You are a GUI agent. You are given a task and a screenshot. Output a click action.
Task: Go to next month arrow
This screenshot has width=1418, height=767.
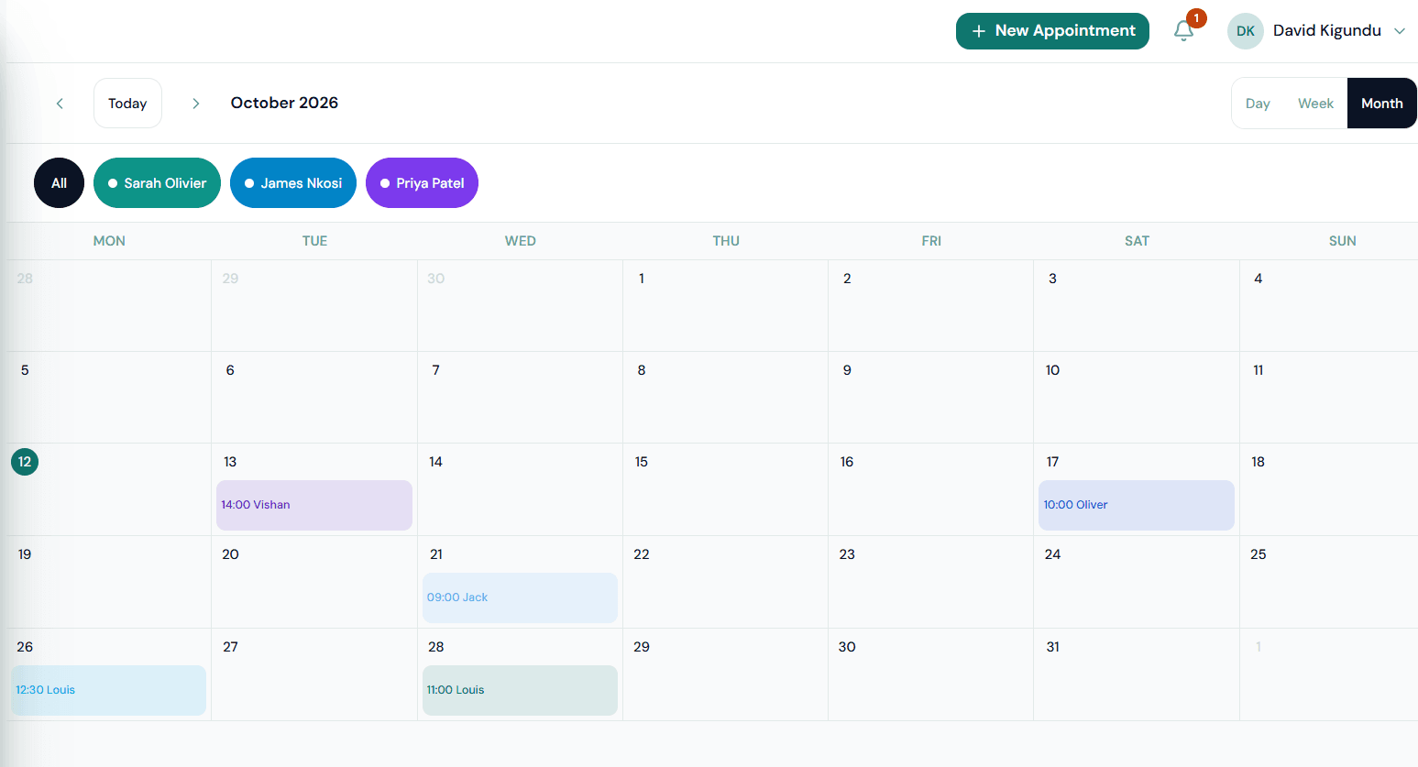point(195,104)
